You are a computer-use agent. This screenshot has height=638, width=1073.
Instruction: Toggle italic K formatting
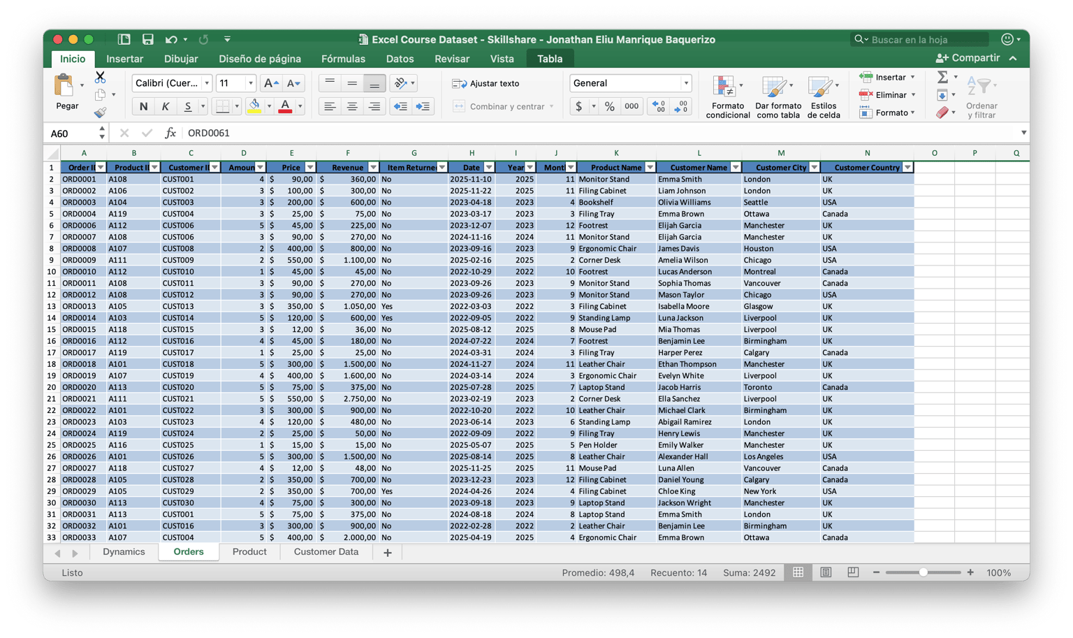pyautogui.click(x=166, y=106)
